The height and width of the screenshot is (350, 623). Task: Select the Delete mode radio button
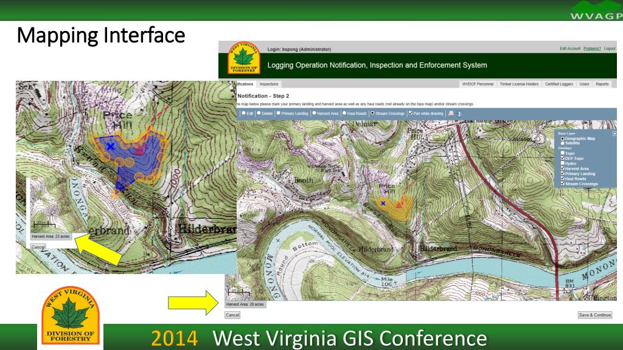click(259, 113)
